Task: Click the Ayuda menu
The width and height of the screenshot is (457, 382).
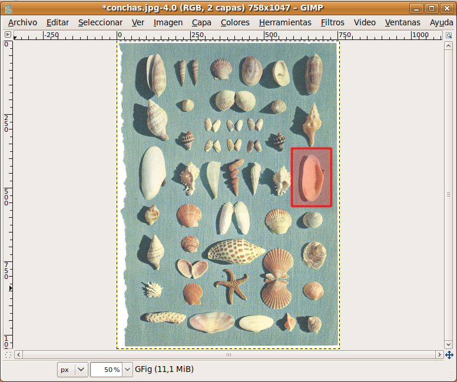Action: (441, 22)
